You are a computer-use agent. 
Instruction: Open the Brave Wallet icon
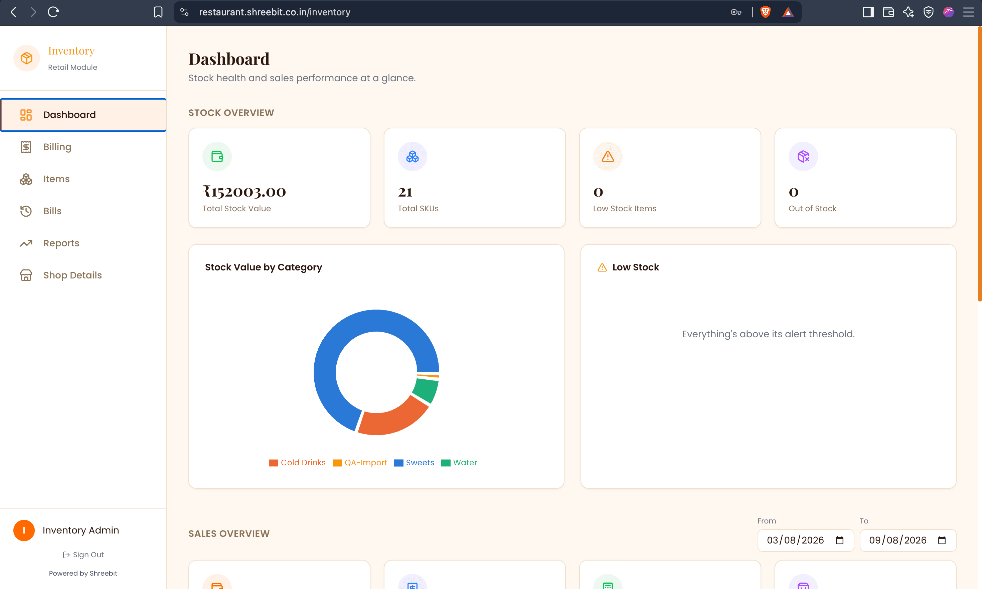[888, 12]
